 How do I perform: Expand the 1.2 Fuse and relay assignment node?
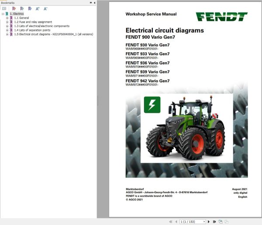[x=7, y=22]
